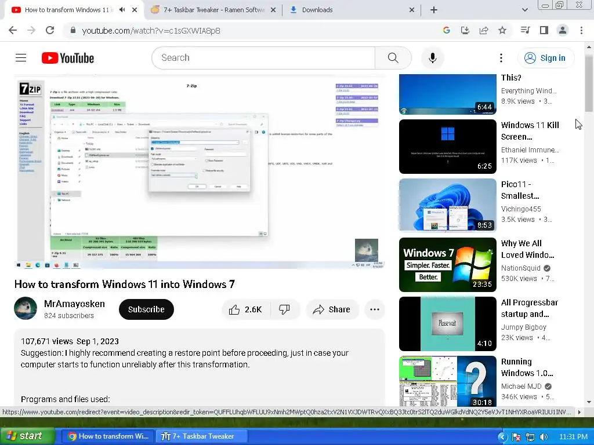Click the security shield tray icon
Image resolution: width=594 pixels, height=445 pixels.
pyautogui.click(x=516, y=437)
